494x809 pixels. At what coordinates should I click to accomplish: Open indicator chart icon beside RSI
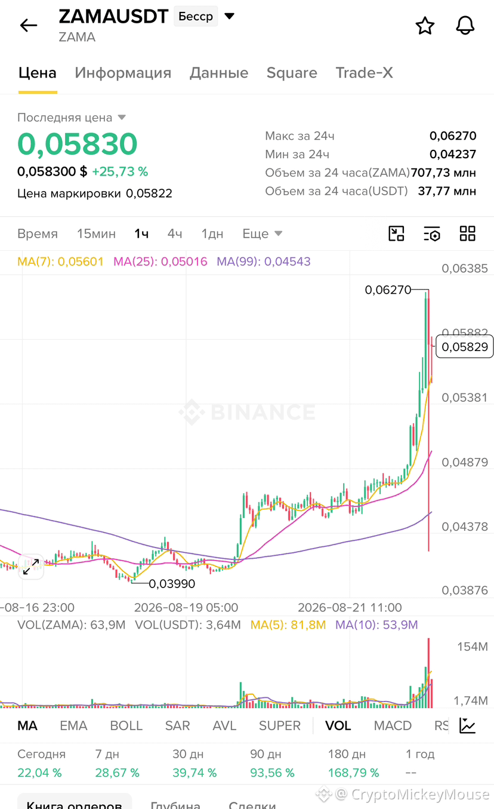click(x=468, y=725)
